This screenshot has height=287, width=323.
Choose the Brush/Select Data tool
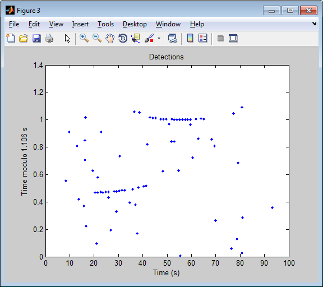(149, 38)
